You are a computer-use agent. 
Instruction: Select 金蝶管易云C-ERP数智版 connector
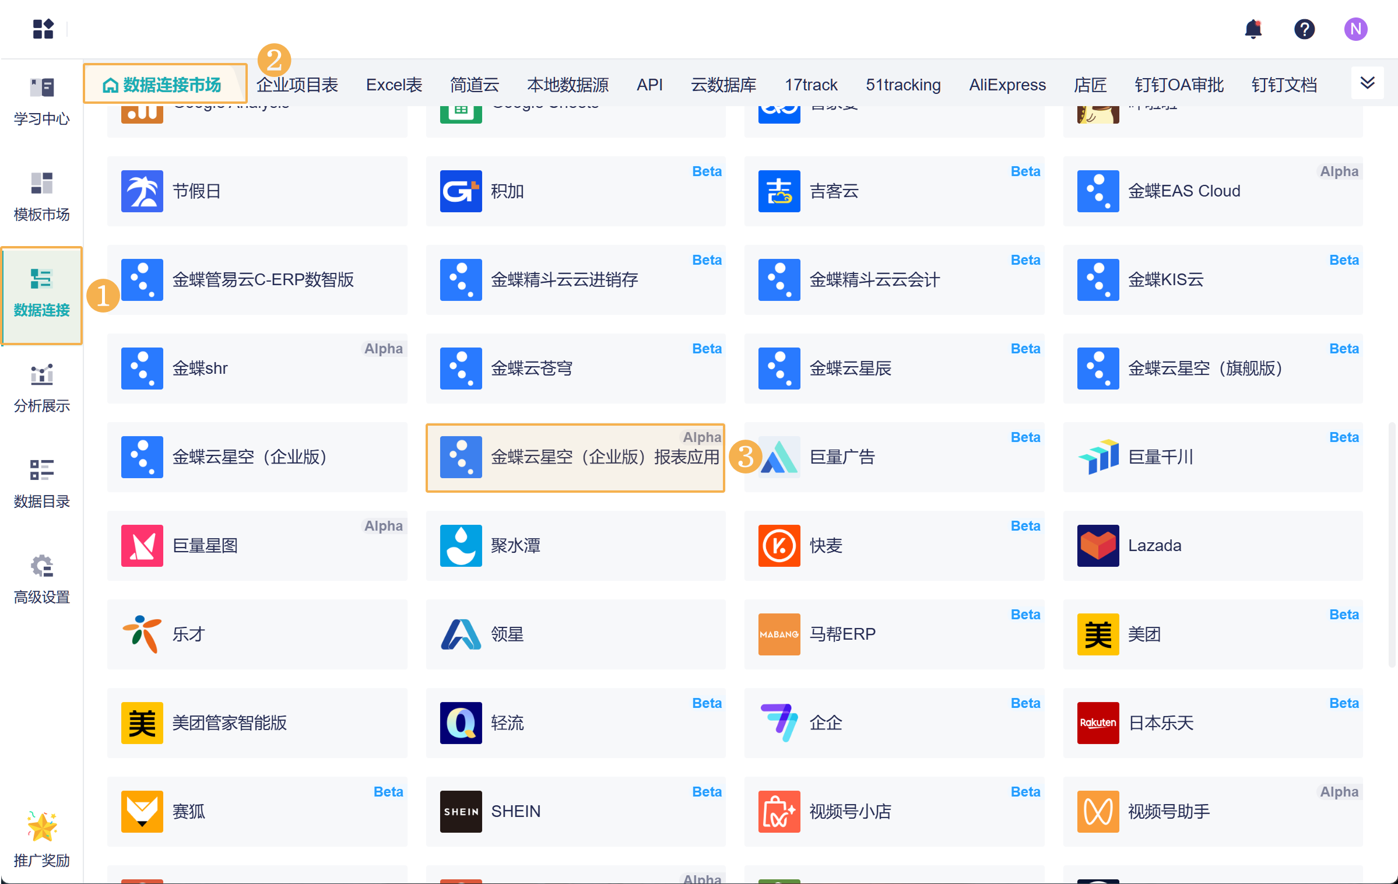pyautogui.click(x=257, y=280)
